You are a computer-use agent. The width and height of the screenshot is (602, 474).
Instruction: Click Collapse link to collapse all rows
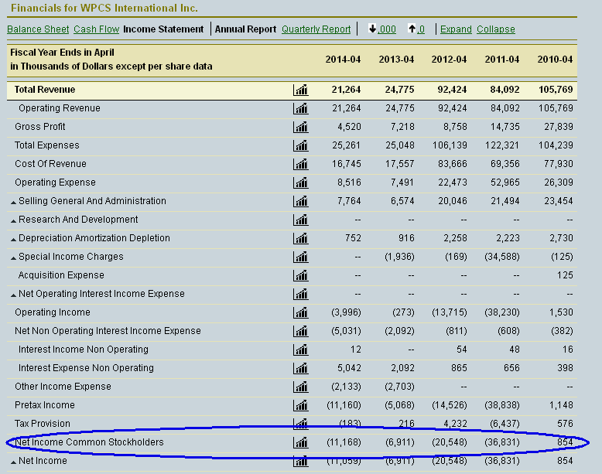click(x=496, y=29)
